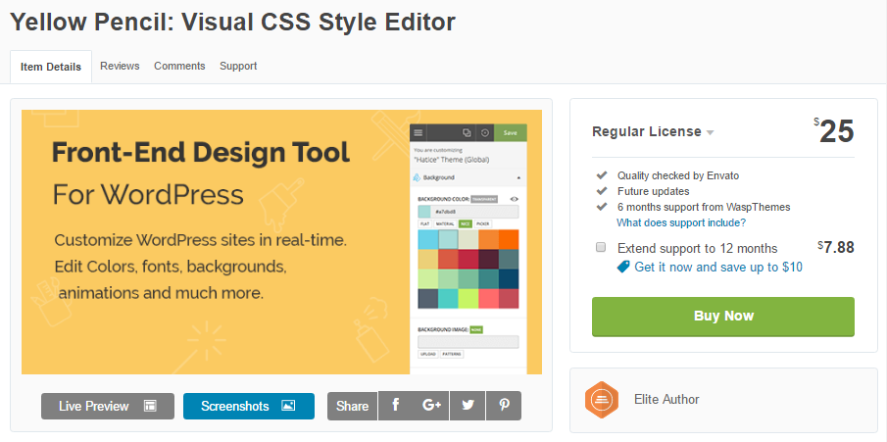Click the green Buy Now button
Screen dimensions: 887x442
(723, 317)
